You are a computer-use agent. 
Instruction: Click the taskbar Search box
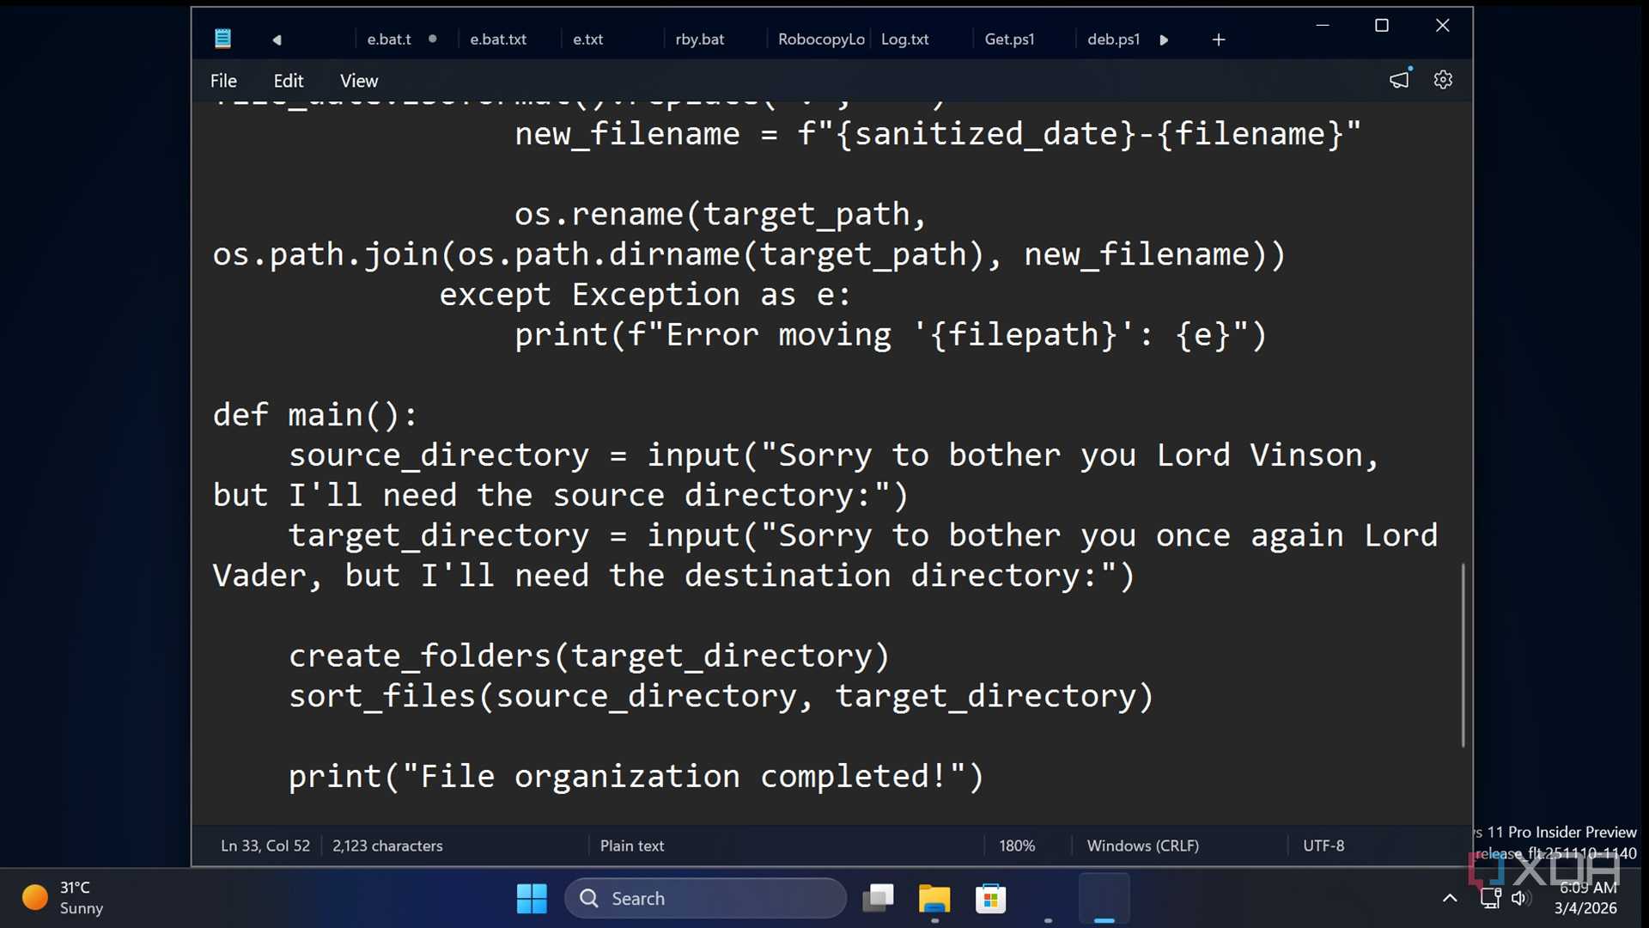coord(705,899)
